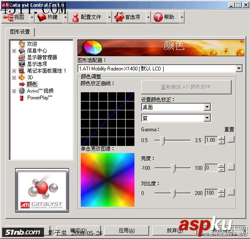
Task: Select the 欢迎 hand icon in tree
Action: coord(22,44)
